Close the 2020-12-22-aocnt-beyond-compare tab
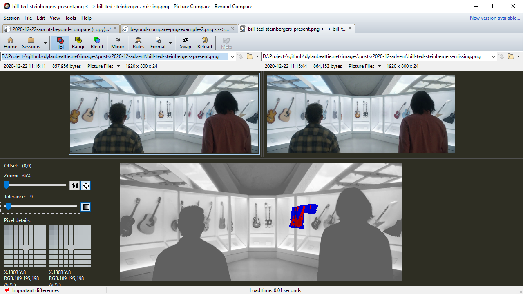The height and width of the screenshot is (294, 523). [115, 29]
